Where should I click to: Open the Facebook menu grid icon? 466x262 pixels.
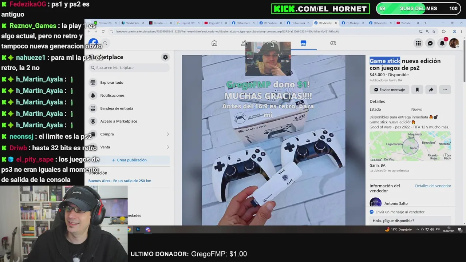click(418, 43)
